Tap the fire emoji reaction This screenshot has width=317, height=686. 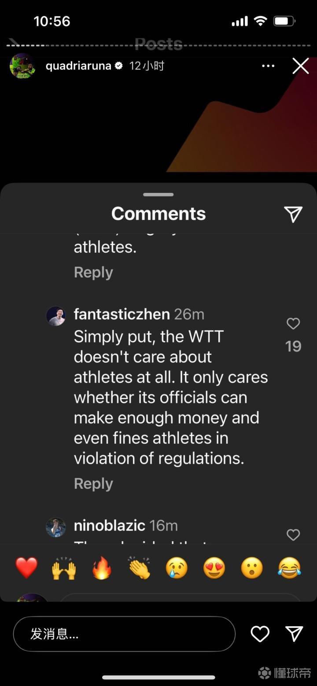102,568
